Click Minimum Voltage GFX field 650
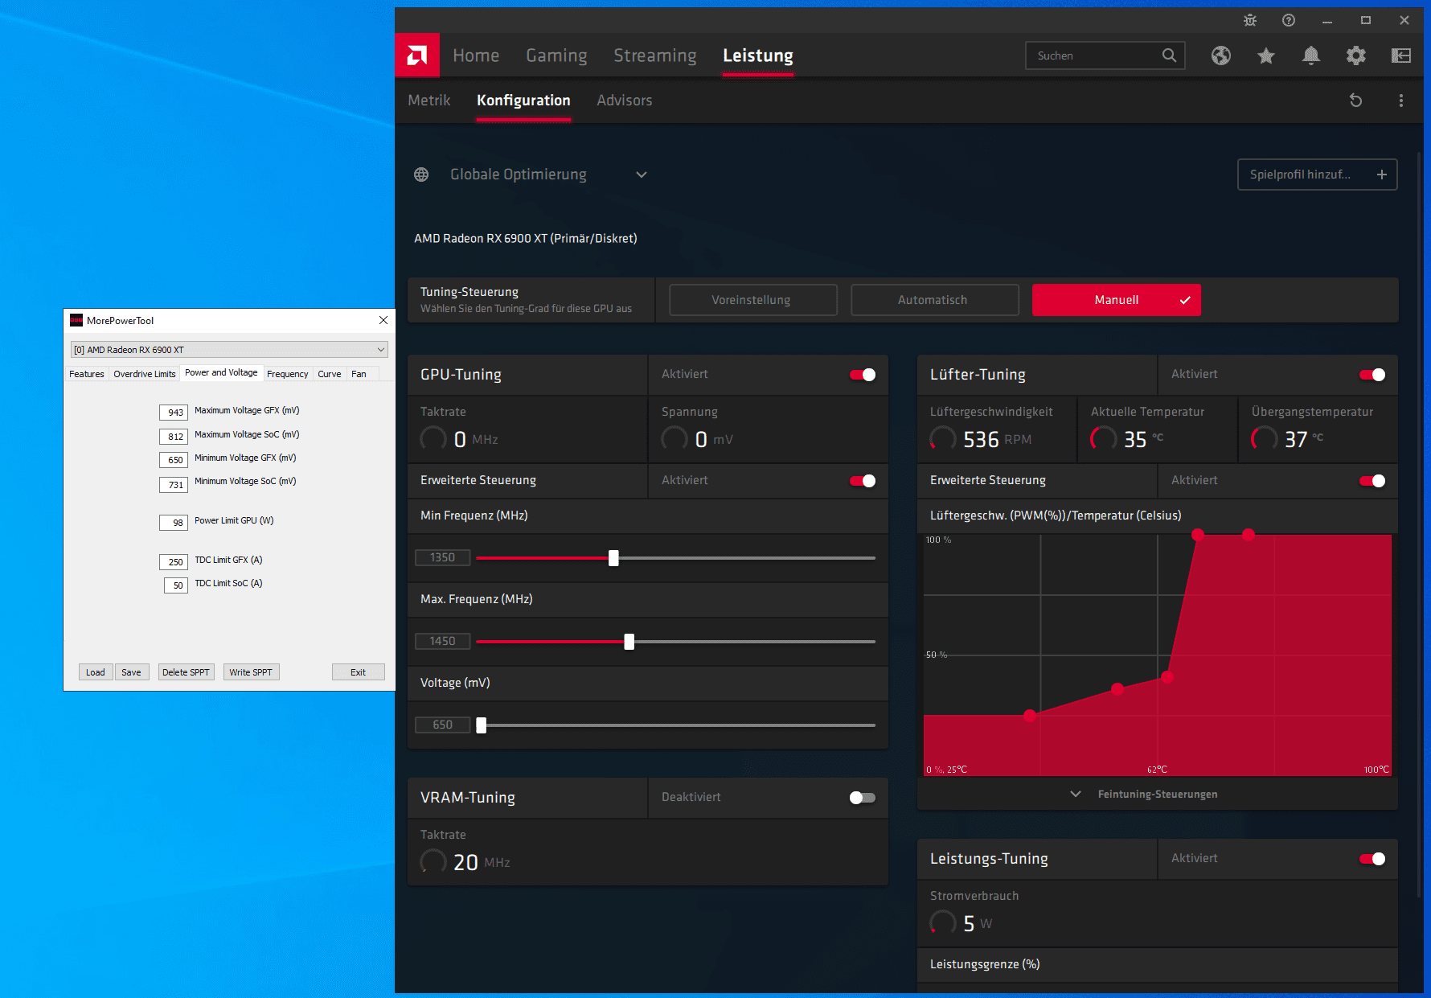1431x998 pixels. [x=174, y=460]
